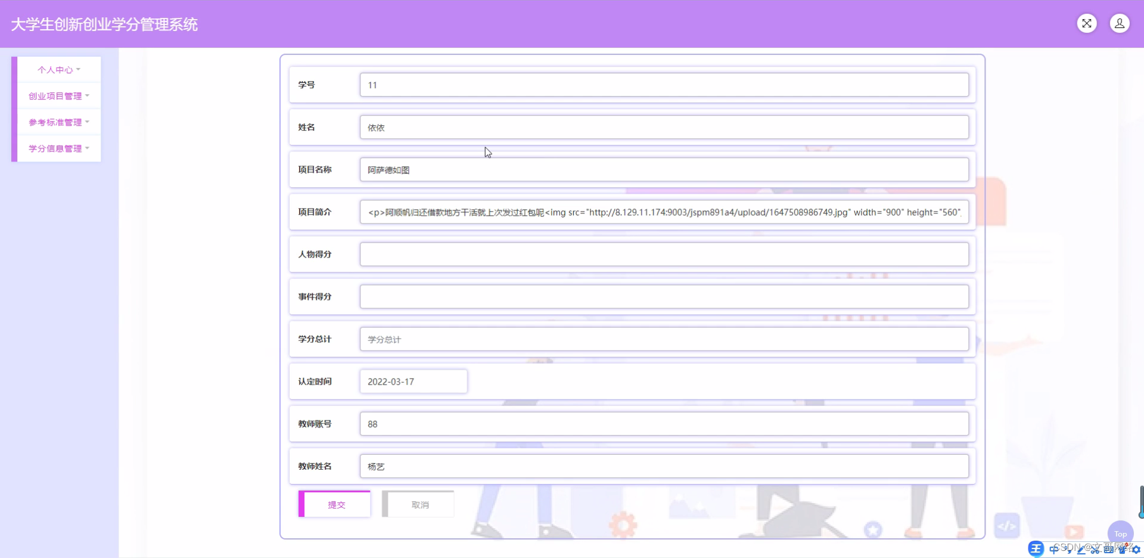Screen dimensions: 1144x558
Task: Click the 认定时间 label
Action: coord(315,381)
